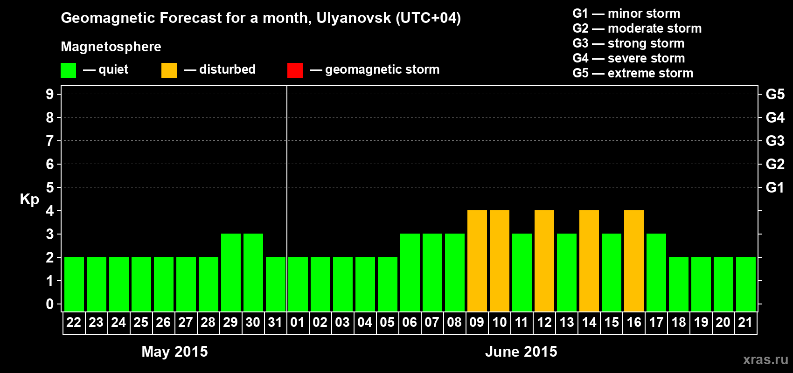This screenshot has width=793, height=373.
Task: Click the Kp axis value '4'
Action: (x=50, y=211)
